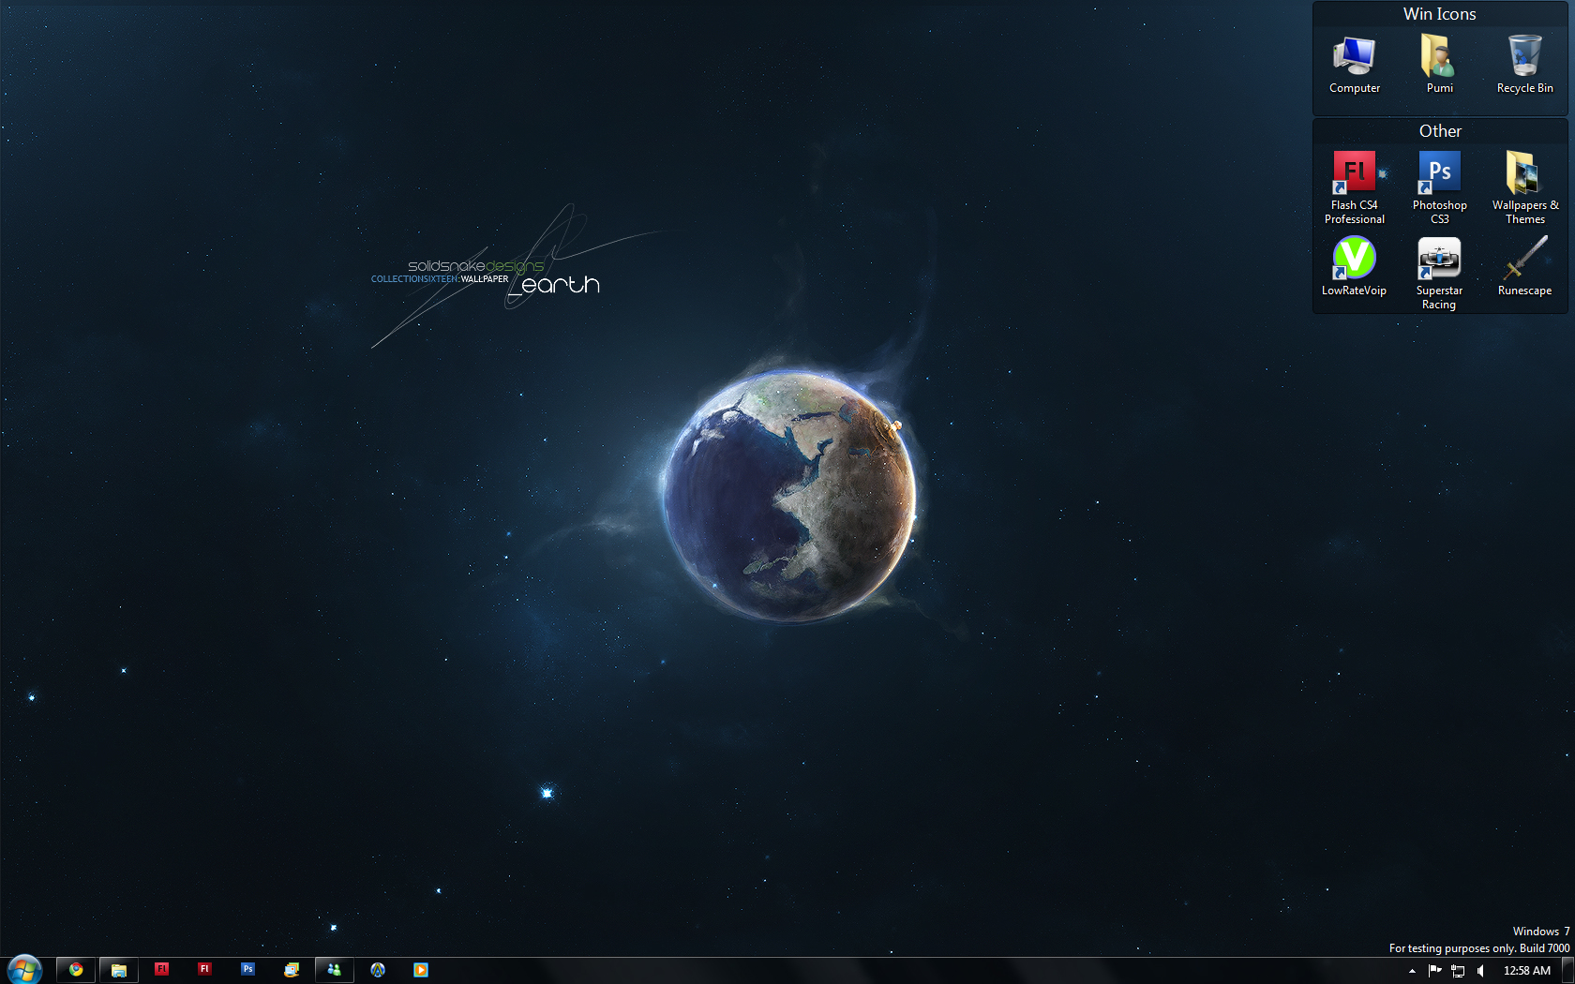Launch the Superstar Racing shortcut
The width and height of the screenshot is (1575, 984).
pos(1439,273)
